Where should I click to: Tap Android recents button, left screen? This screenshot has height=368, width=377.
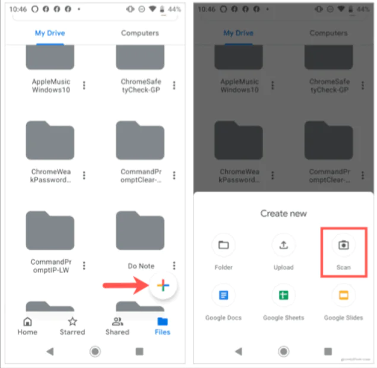(140, 351)
